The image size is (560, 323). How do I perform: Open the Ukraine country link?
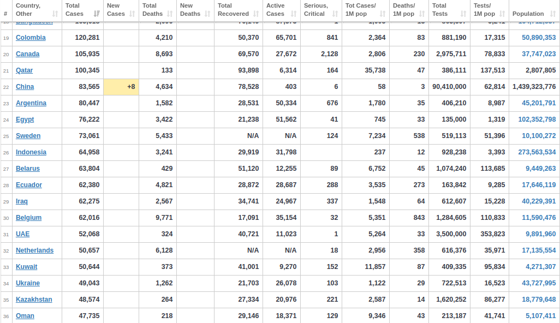[x=28, y=283]
